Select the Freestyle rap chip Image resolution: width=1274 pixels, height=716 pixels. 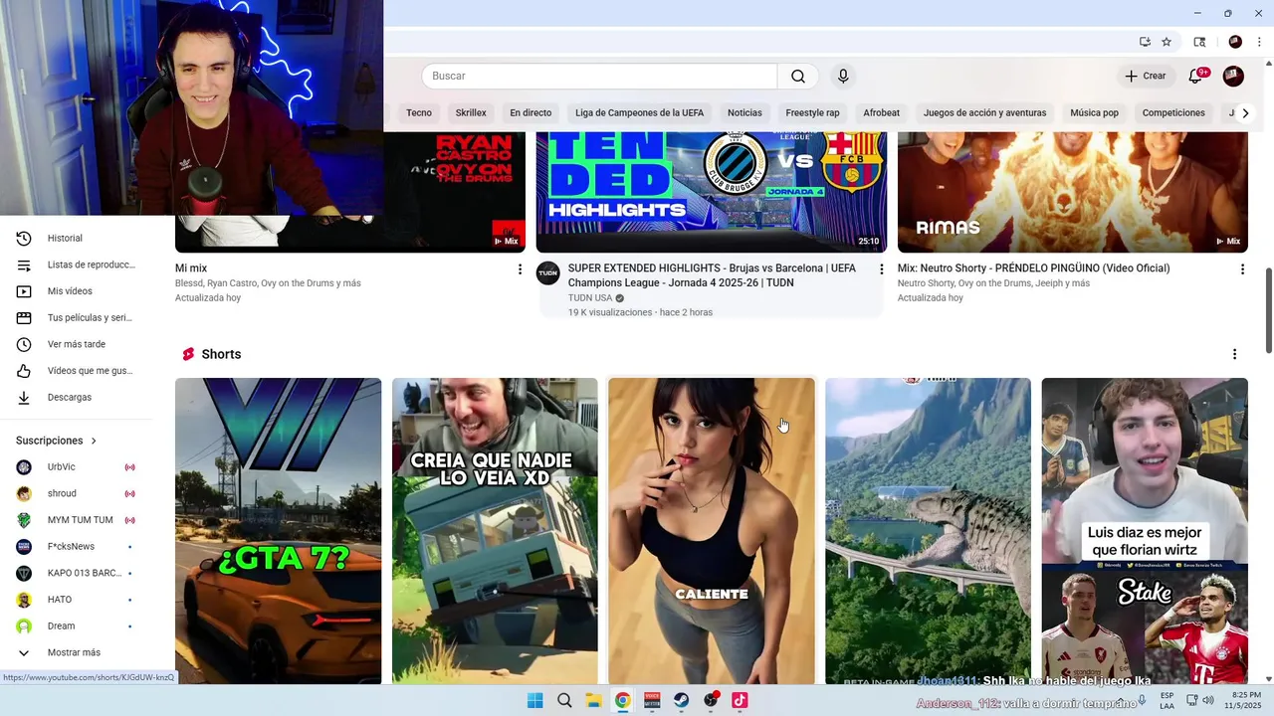[812, 113]
